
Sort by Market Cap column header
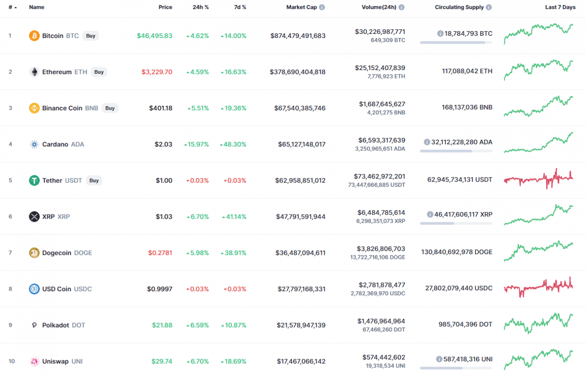click(302, 7)
